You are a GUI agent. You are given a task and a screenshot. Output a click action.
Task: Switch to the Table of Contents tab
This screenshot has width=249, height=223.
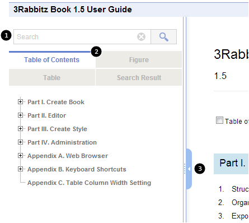click(x=52, y=60)
